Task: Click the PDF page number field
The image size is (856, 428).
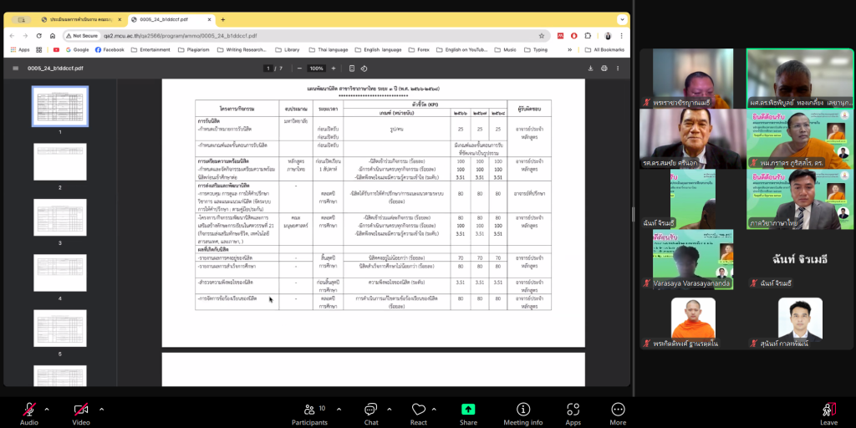Action: (268, 69)
